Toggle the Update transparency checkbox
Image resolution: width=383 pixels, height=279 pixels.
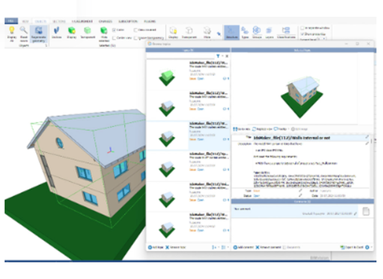tap(136, 38)
